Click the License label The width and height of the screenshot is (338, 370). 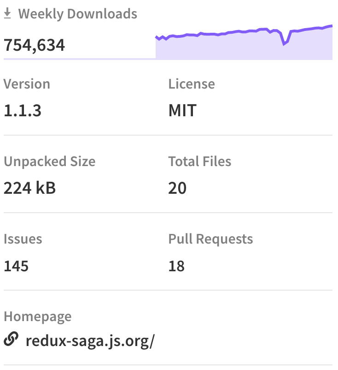(x=192, y=84)
